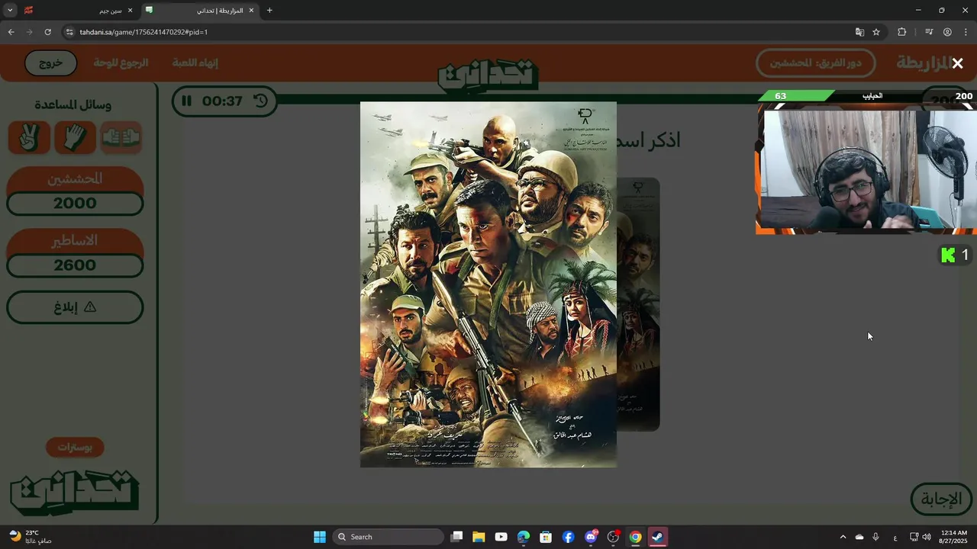Click the الاساطير team score 2600
The width and height of the screenshot is (977, 549).
coord(75,265)
